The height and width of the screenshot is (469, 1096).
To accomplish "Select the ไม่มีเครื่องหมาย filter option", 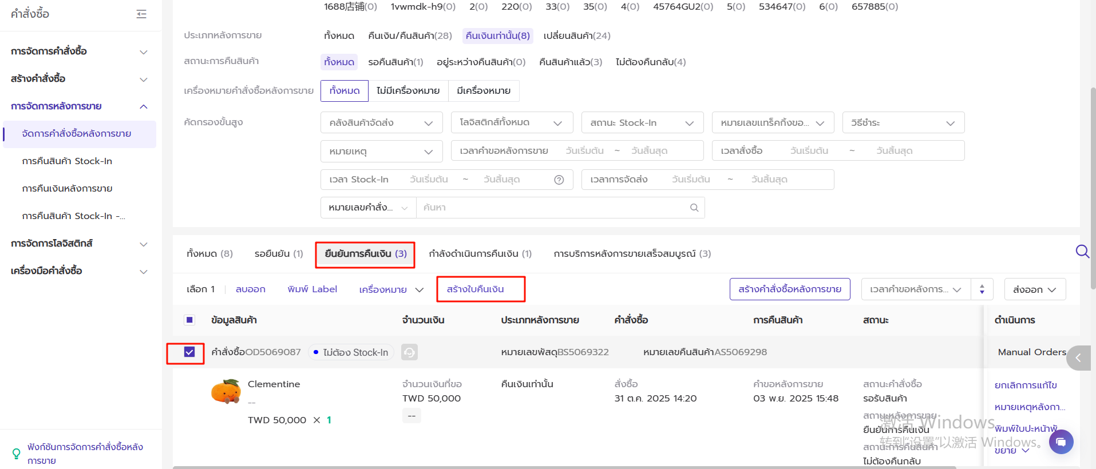I will [x=407, y=91].
